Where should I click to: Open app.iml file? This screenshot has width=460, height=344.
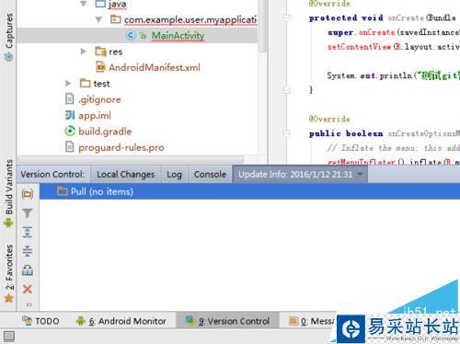point(95,115)
